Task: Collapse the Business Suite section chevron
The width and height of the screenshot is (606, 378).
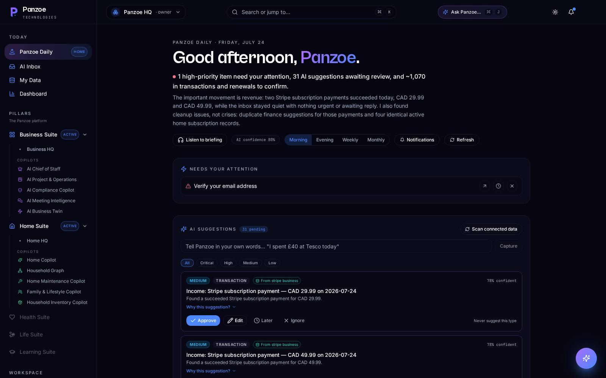Action: 85,135
